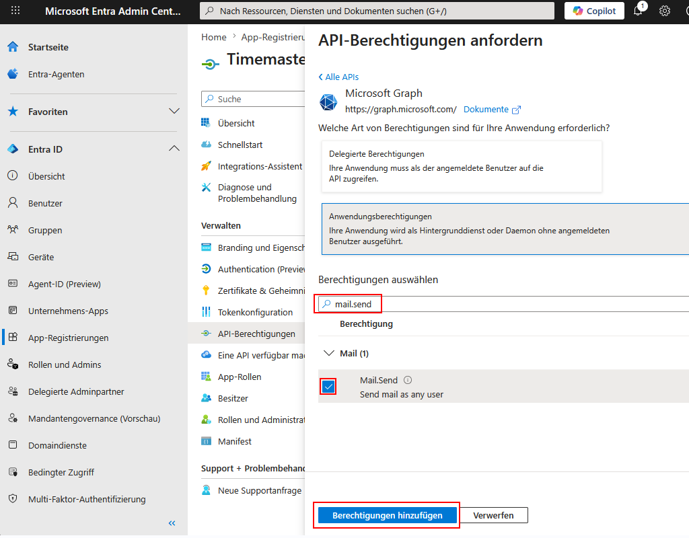Click the Favoriten star icon
Screen dimensions: 689x538
(13, 112)
